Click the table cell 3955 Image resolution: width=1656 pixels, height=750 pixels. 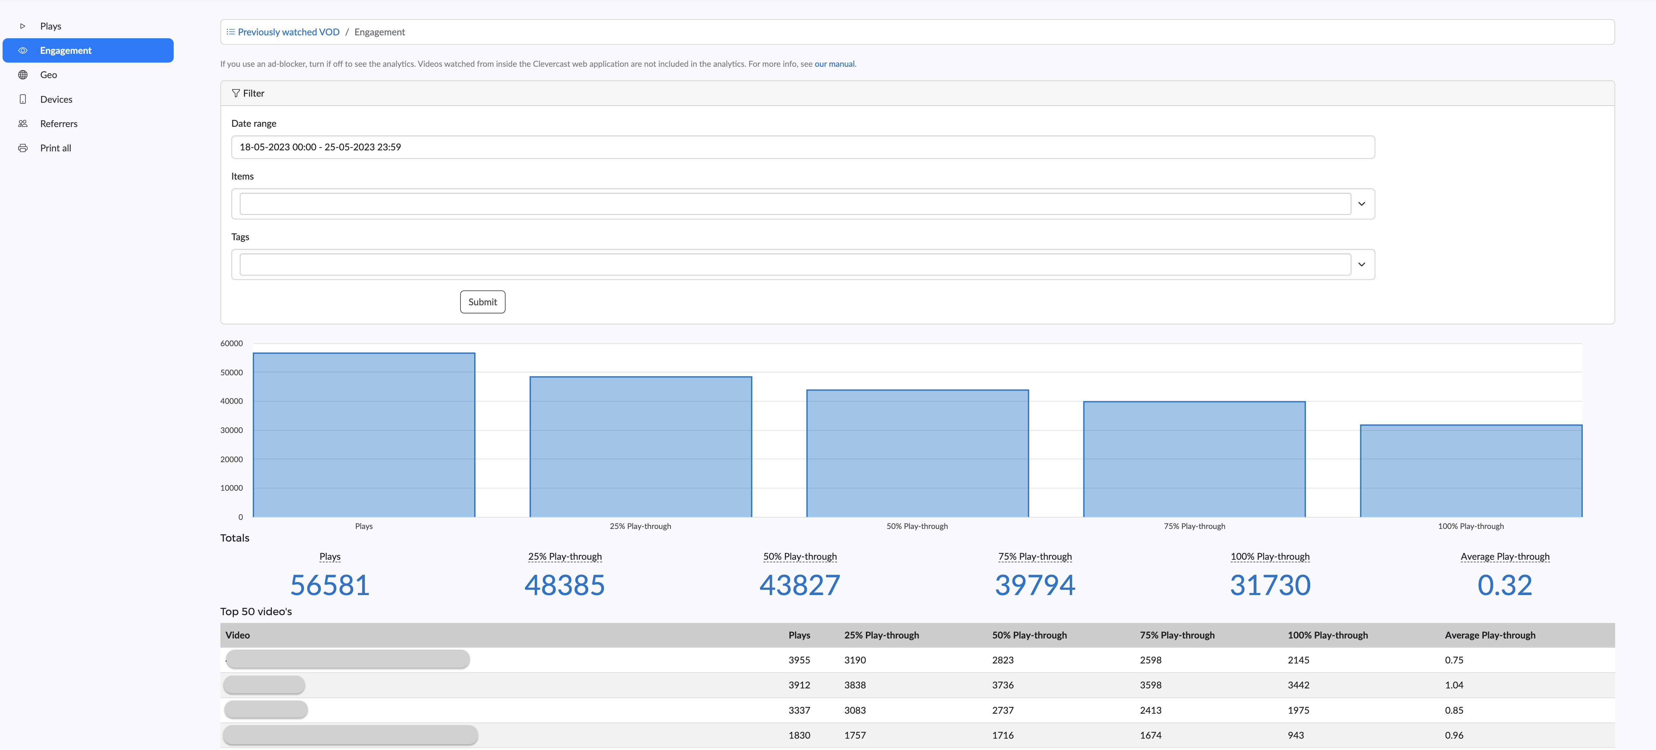pos(799,661)
